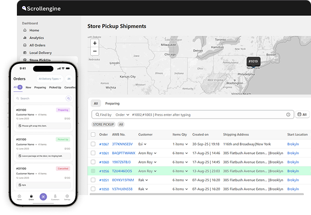Open order #1056 link

pos(104,171)
